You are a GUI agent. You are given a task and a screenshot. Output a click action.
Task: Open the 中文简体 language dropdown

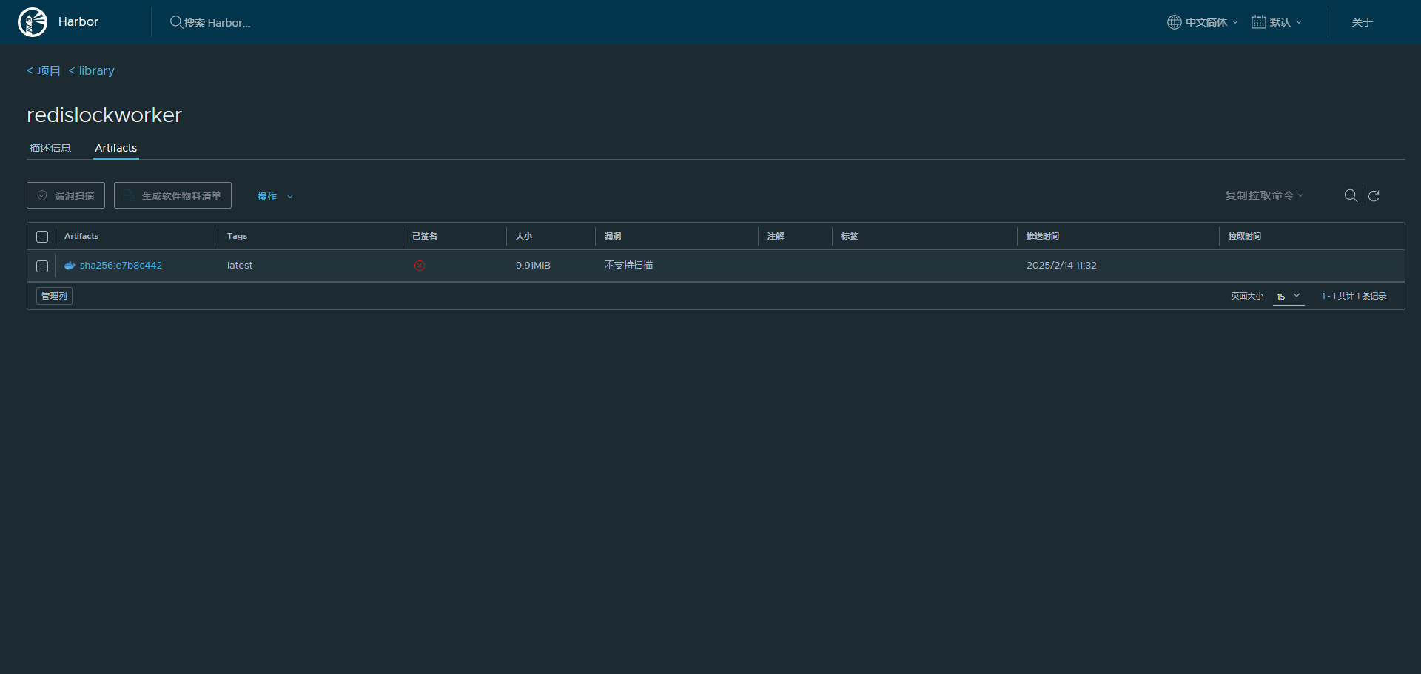pos(1203,22)
